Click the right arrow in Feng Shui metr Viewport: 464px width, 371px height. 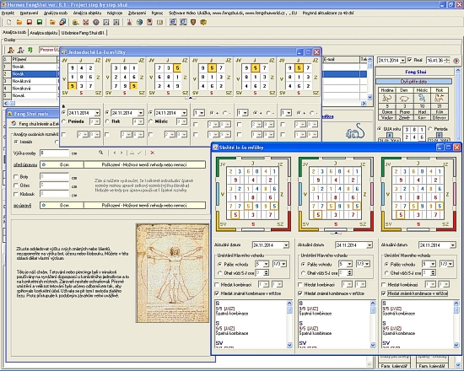(x=121, y=153)
